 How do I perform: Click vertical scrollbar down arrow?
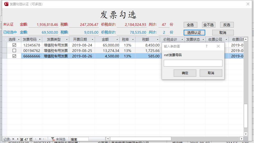pyautogui.click(x=246, y=134)
